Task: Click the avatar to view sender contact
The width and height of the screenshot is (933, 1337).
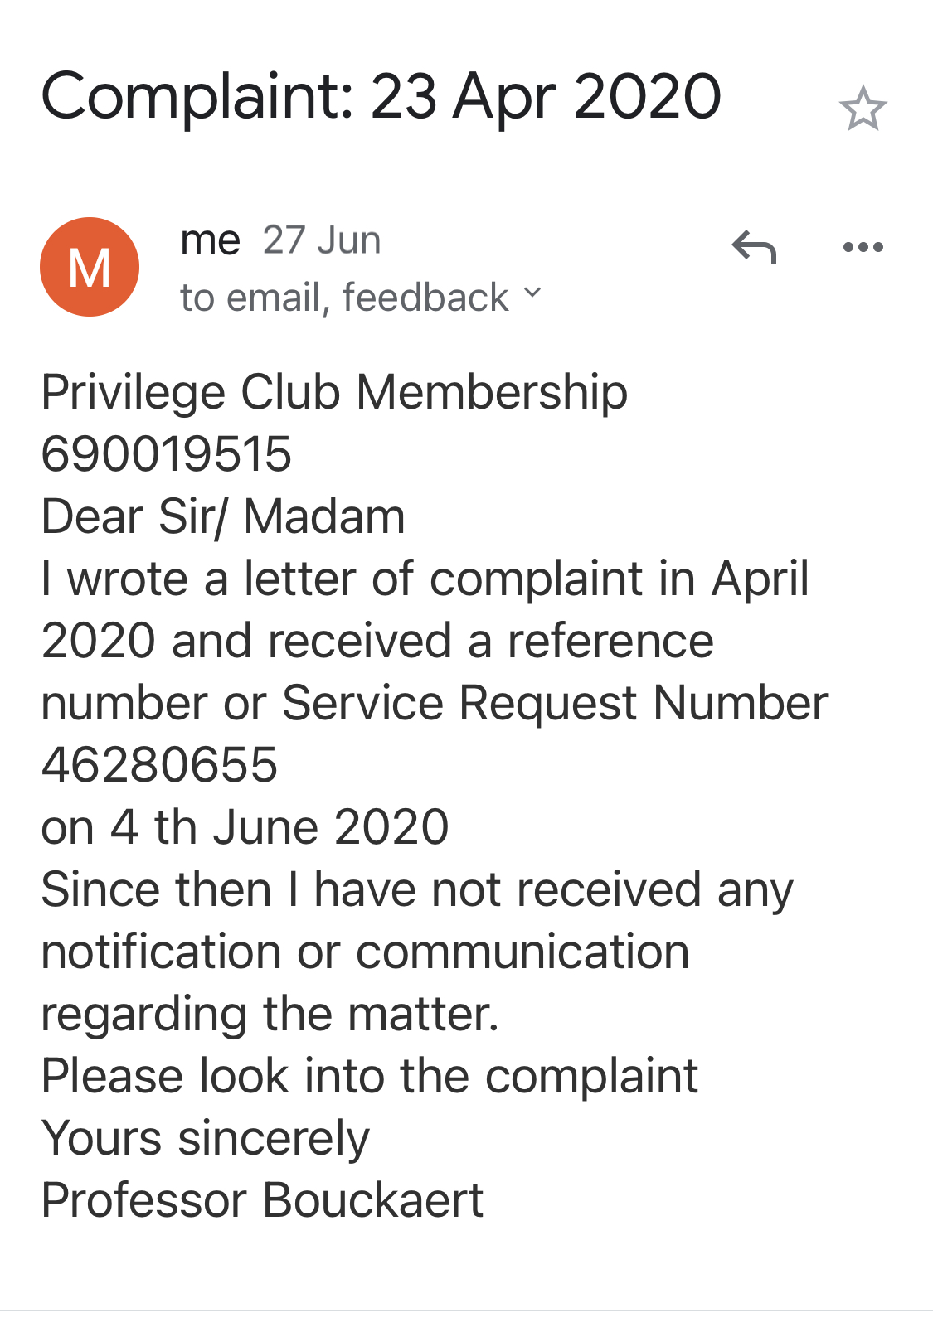Action: (x=89, y=265)
